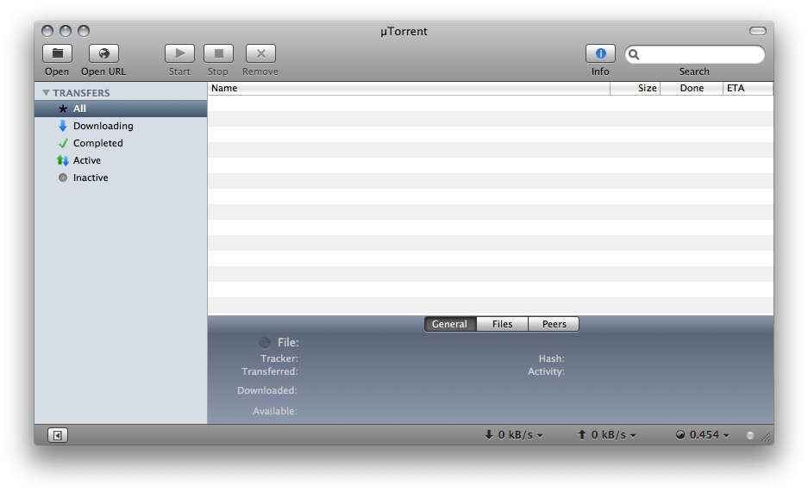Click the search magnifier icon

click(634, 54)
